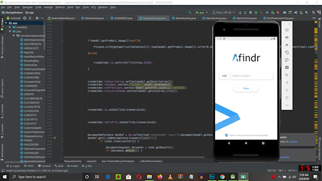Viewport: 322px width, 181px height.
Task: Open emulator extended controls three-dots
Action: pos(286,105)
